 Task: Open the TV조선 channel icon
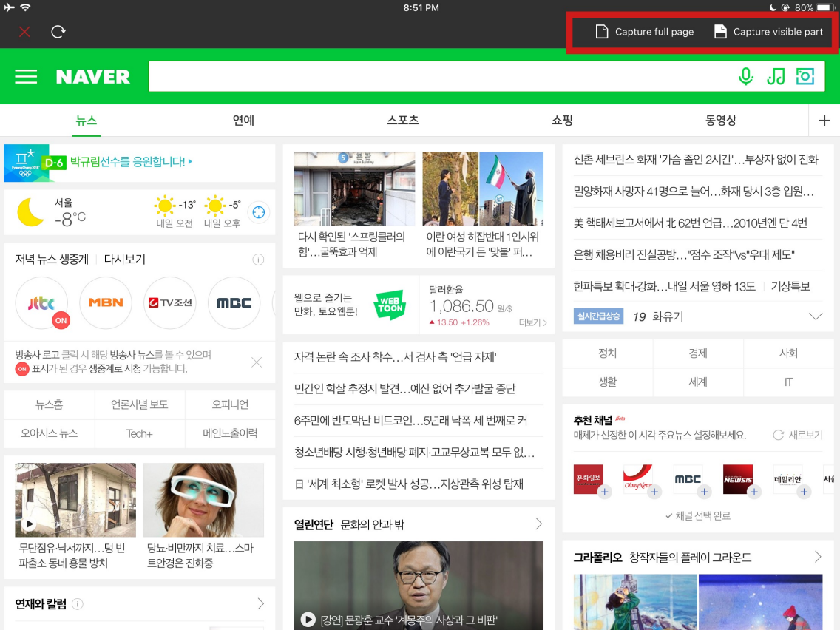click(x=170, y=302)
